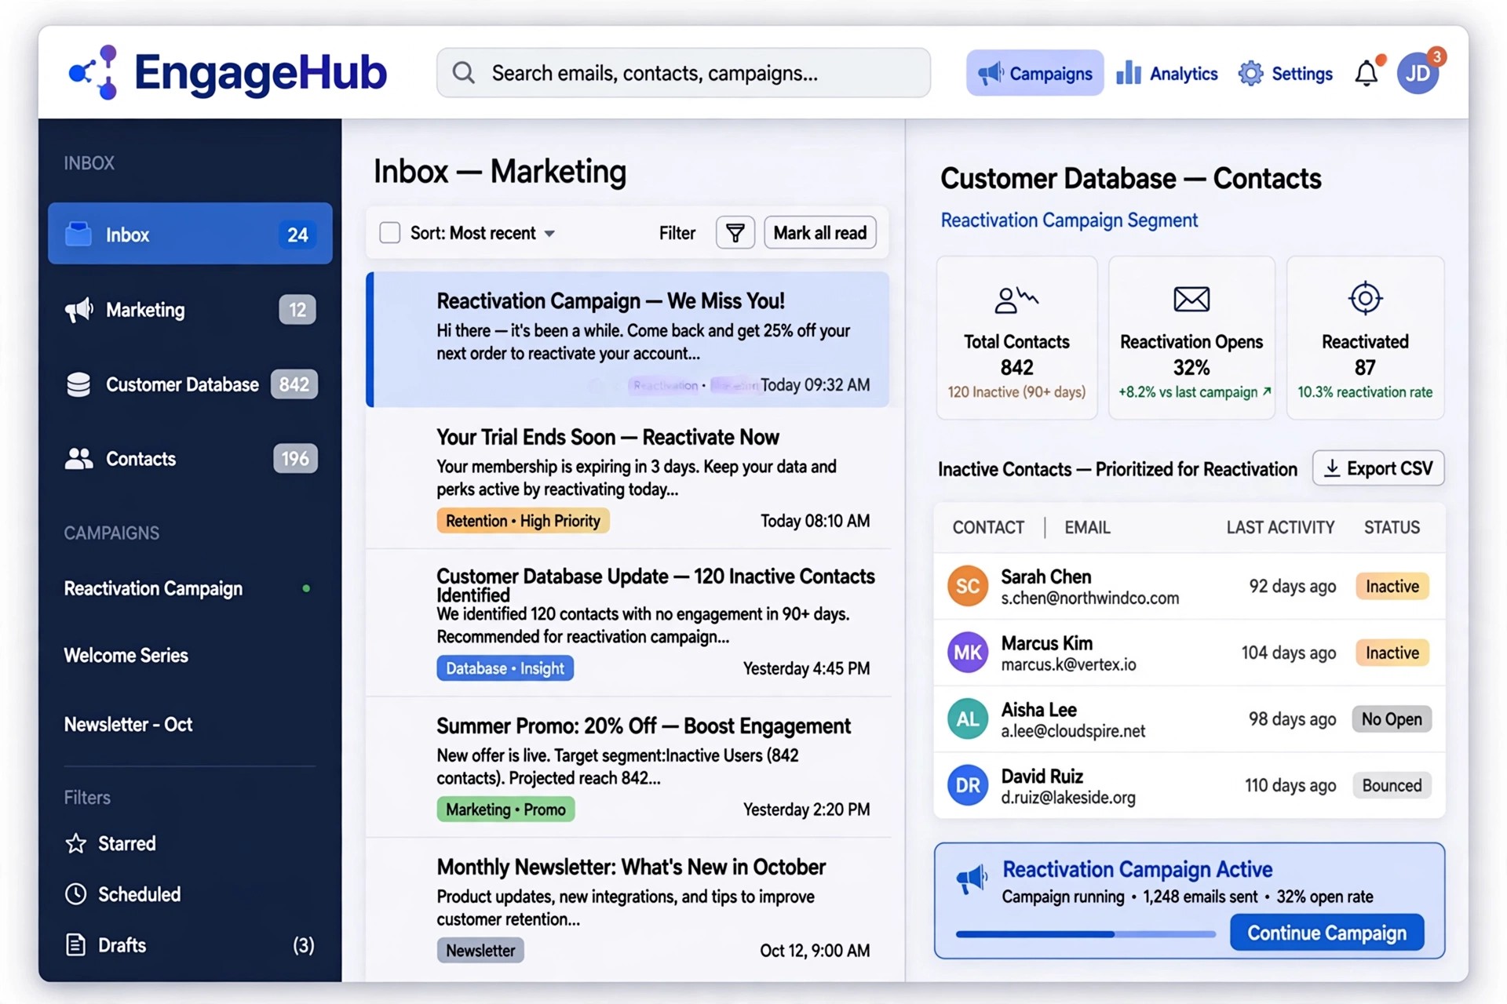Open the Settings menu item
The height and width of the screenshot is (1004, 1507).
tap(1286, 73)
